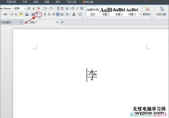Click the borders grid icon

80,14
